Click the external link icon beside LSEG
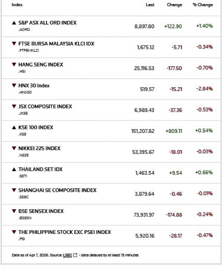The height and width of the screenshot is (267, 223). tap(75, 255)
